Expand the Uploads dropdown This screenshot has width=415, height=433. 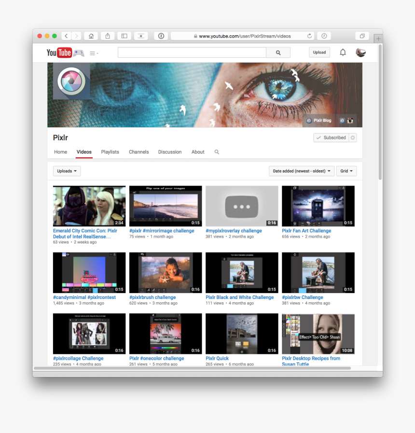pyautogui.click(x=67, y=171)
